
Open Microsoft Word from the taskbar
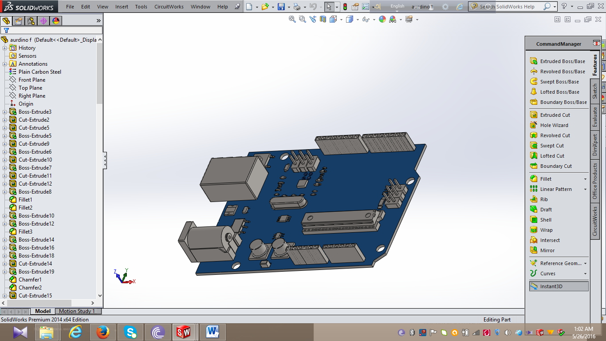tap(213, 332)
